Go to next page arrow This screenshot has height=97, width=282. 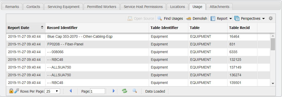click(114, 91)
